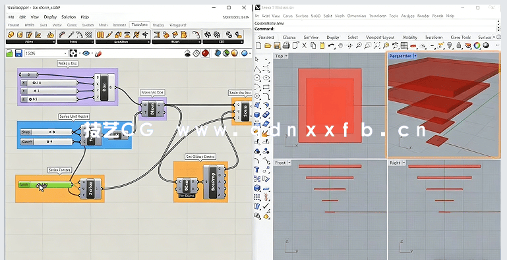Viewport: 507px width, 260px height.
Task: Open the Front viewport title dropdown
Action: 289,163
